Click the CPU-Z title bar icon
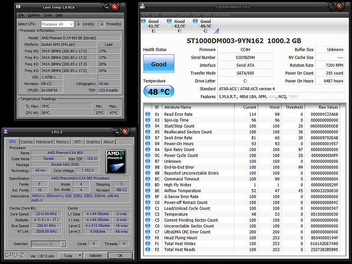 [5, 132]
